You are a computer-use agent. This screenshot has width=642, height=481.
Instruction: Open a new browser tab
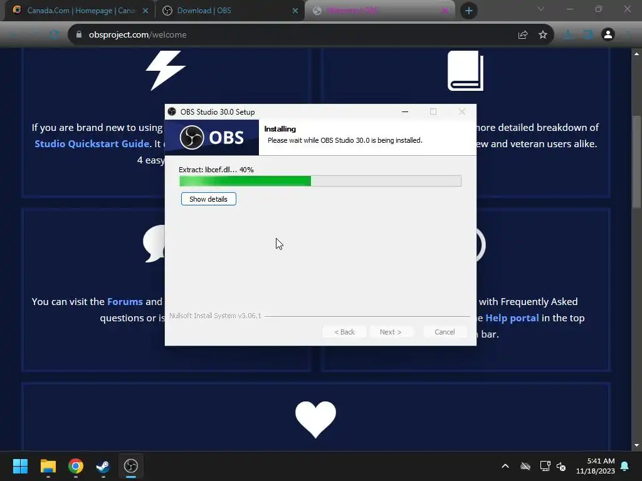469,11
